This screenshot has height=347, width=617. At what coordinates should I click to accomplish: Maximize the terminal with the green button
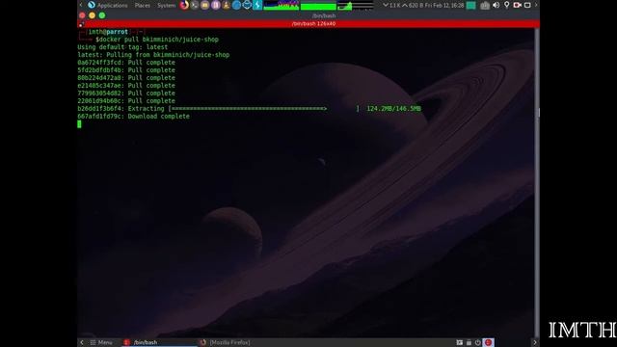click(x=102, y=15)
